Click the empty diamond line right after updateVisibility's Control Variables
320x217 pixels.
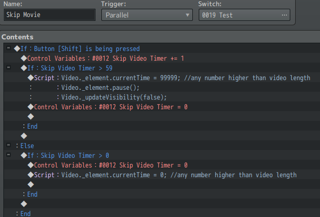pos(30,117)
